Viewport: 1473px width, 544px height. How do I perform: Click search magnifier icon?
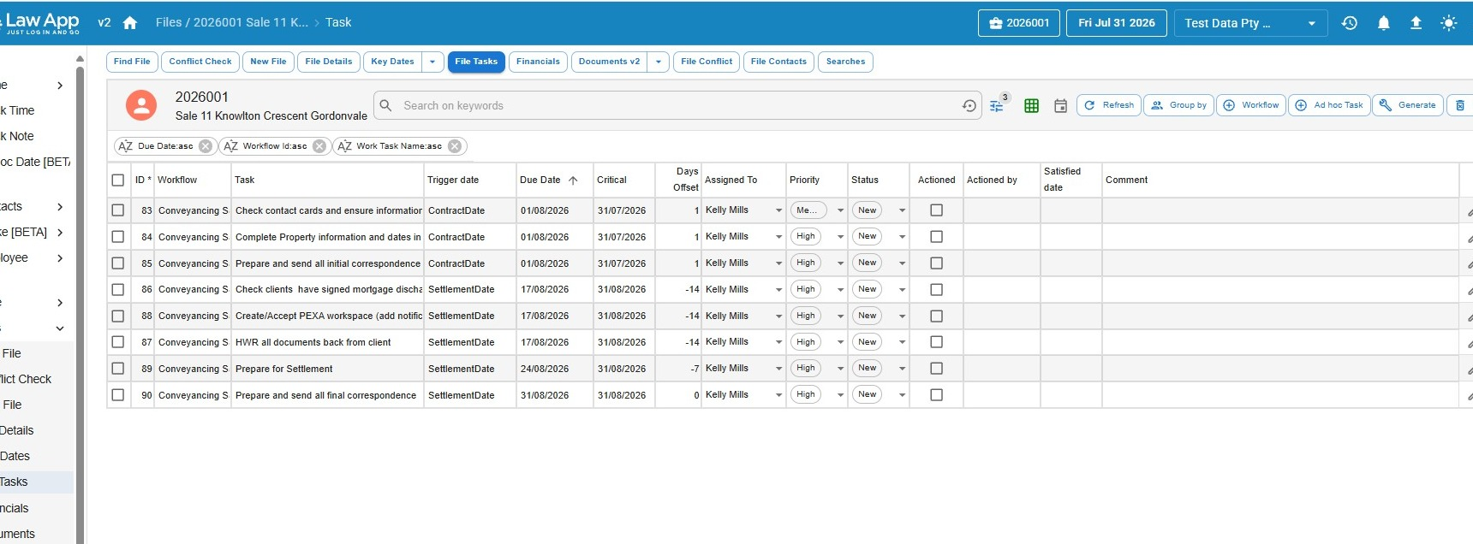coord(385,105)
